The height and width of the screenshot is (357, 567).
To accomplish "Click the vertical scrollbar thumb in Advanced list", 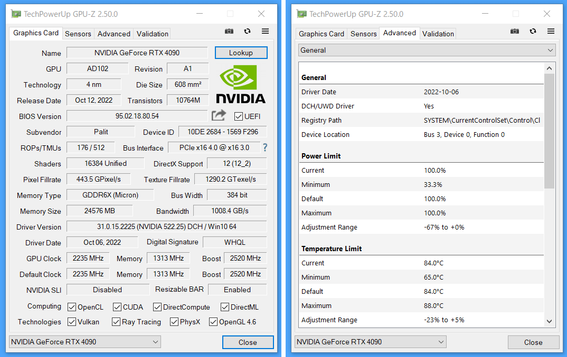I will coord(549,131).
